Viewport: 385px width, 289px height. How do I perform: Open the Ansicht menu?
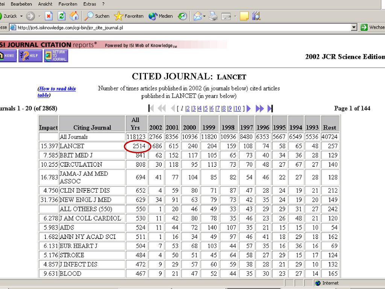click(45, 4)
